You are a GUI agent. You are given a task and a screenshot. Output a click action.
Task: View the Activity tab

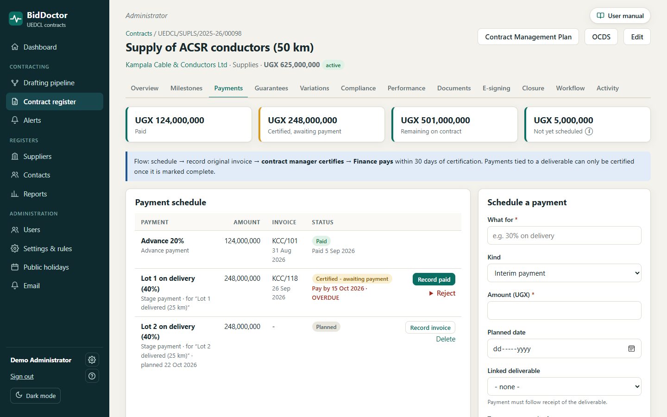click(x=607, y=88)
